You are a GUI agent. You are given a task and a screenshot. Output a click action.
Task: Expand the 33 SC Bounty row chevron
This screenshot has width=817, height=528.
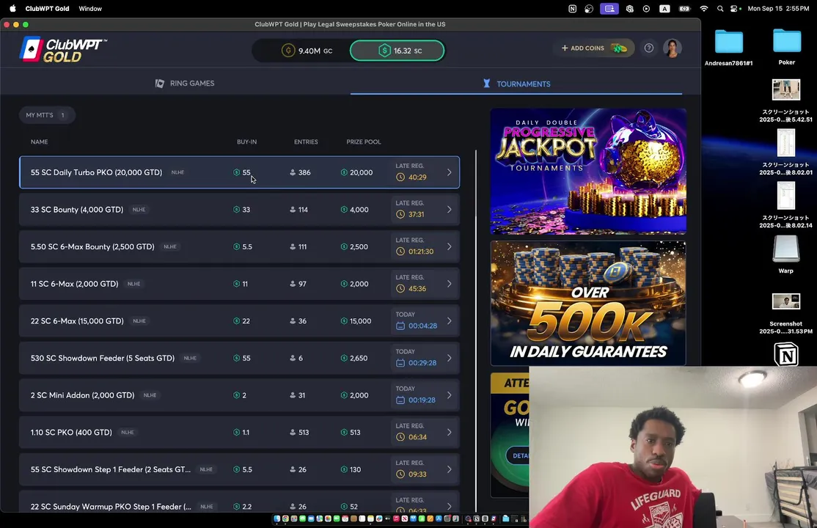pyautogui.click(x=449, y=210)
